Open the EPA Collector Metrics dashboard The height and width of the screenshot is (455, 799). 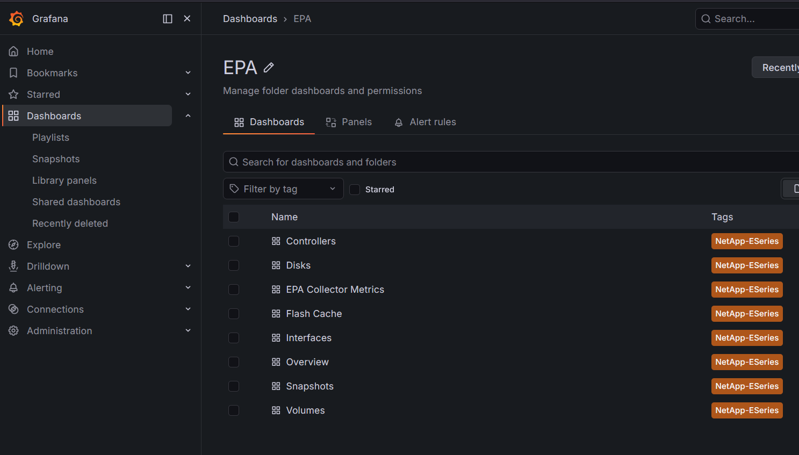point(335,290)
